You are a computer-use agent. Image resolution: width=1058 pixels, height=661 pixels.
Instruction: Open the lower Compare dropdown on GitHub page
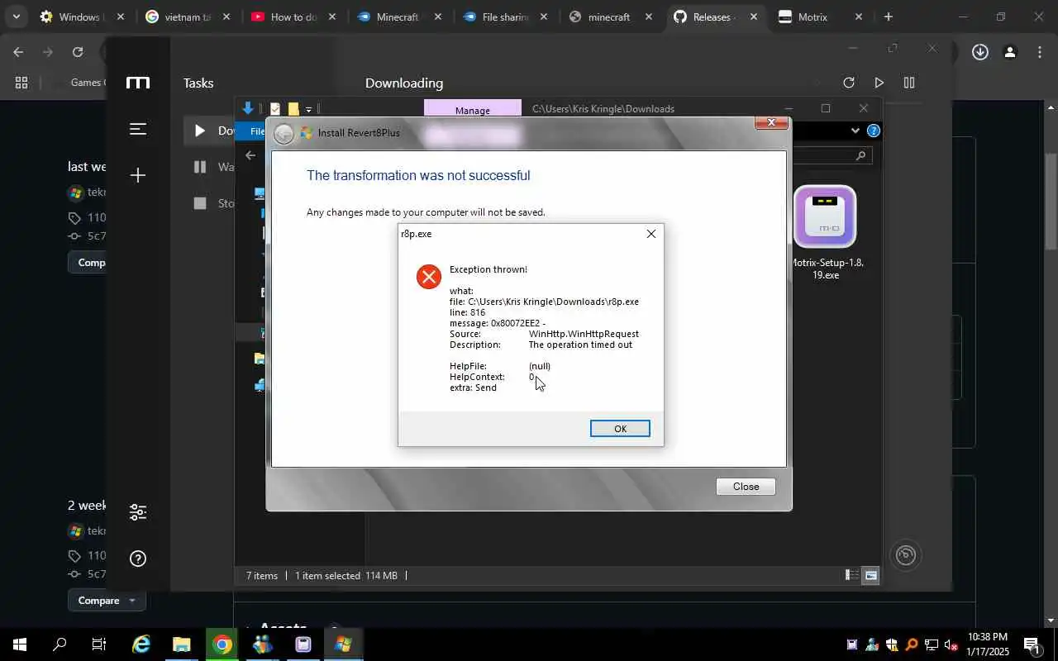pos(107,601)
